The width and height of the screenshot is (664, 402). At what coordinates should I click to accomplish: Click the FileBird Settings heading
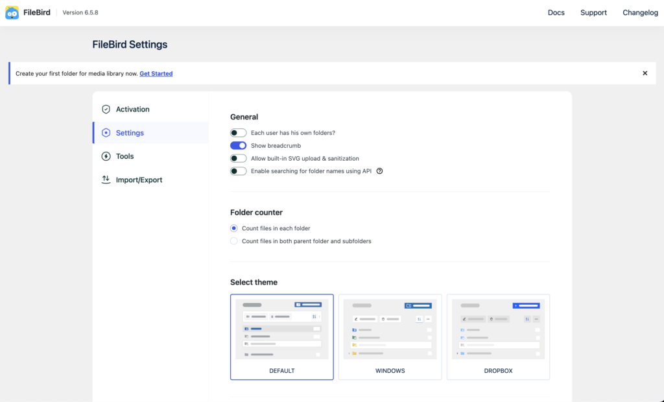(130, 45)
